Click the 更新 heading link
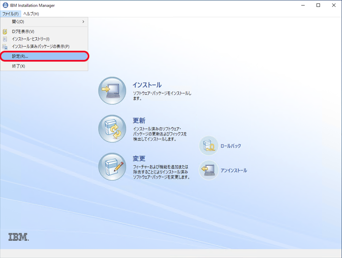 139,121
